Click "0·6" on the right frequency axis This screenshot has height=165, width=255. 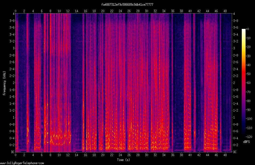point(236,131)
